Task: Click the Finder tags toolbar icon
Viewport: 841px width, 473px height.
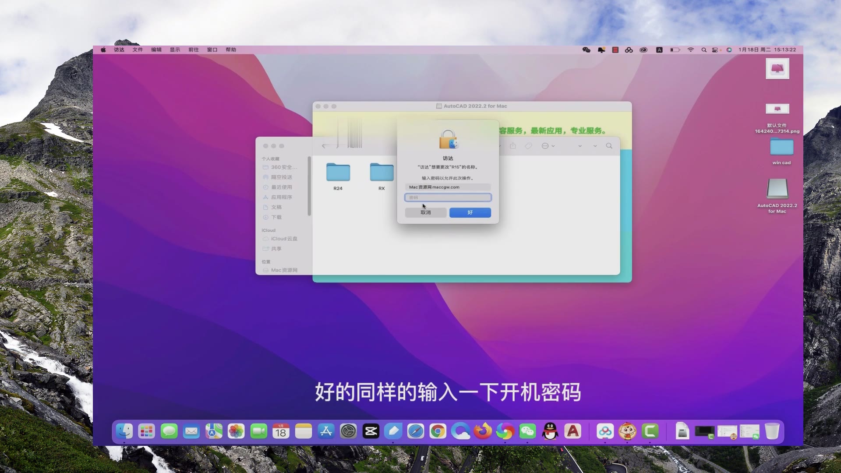Action: coord(529,146)
